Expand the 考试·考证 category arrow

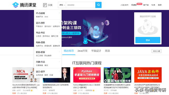click(x=59, y=32)
